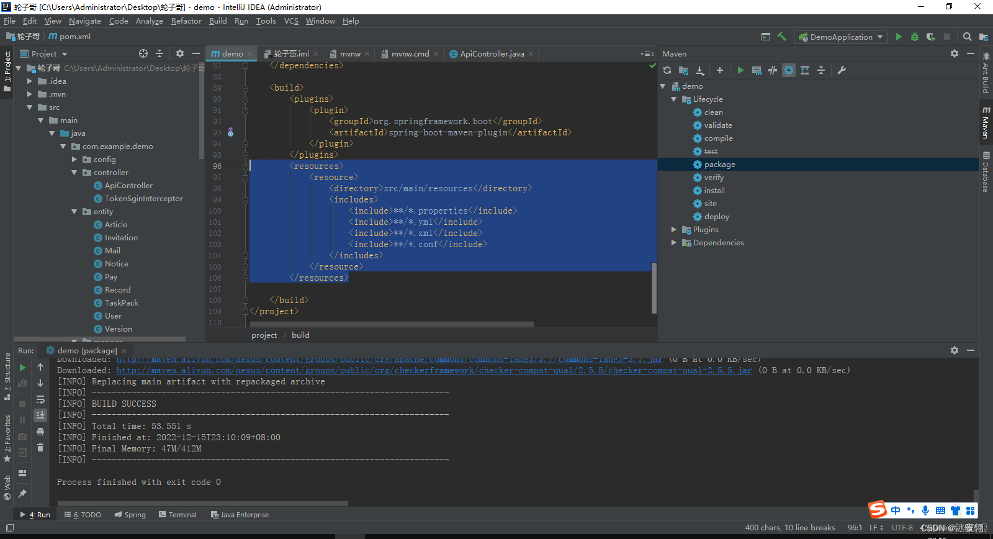Screen dimensions: 993x539
Task: Open the Article entity class
Action: coord(115,224)
